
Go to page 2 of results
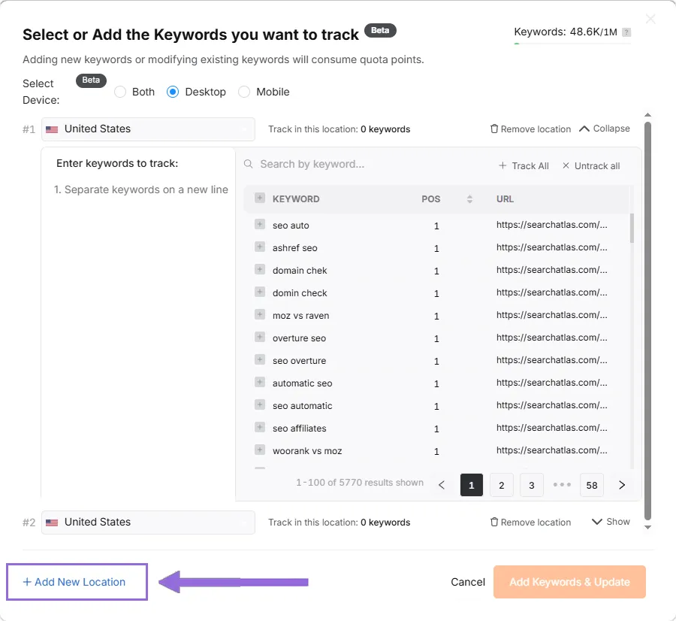[x=502, y=485]
